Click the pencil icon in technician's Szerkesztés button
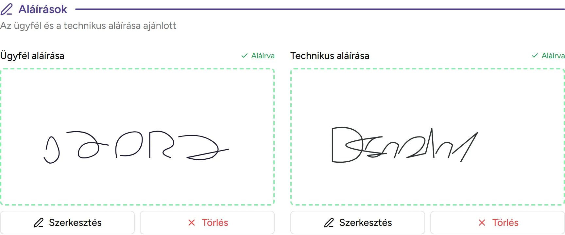This screenshot has width=565, height=235. [330, 223]
